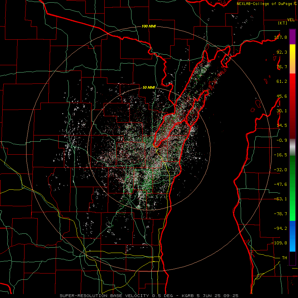Viewport: 298px width, 298px height.
Task: Click the yellow-orange segment of the color bar
Action: click(x=292, y=59)
